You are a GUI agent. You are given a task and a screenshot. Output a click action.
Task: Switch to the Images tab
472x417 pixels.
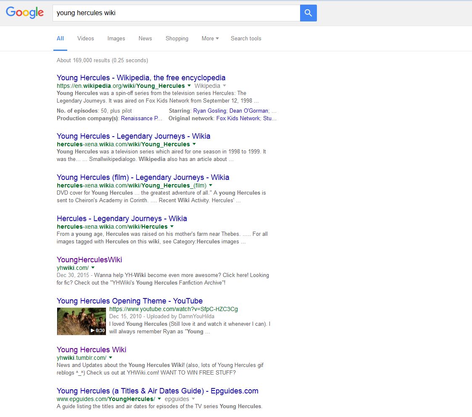click(116, 38)
